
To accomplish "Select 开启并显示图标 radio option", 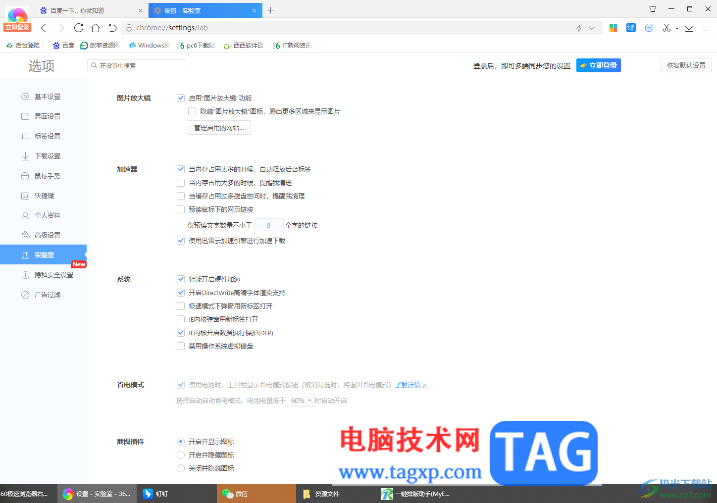I will pyautogui.click(x=181, y=442).
